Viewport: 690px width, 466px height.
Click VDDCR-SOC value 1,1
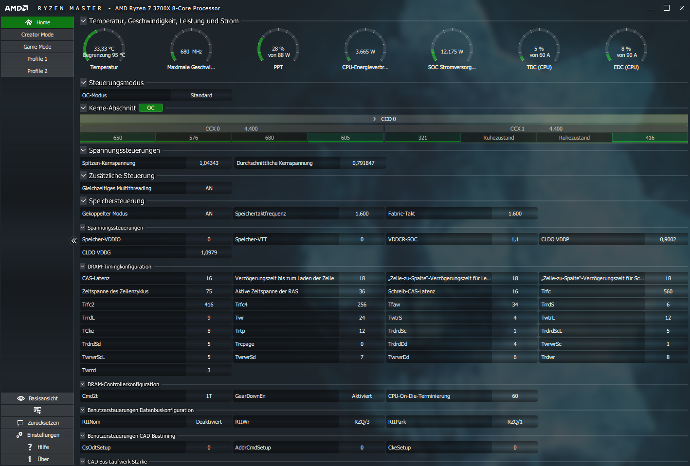tap(515, 239)
